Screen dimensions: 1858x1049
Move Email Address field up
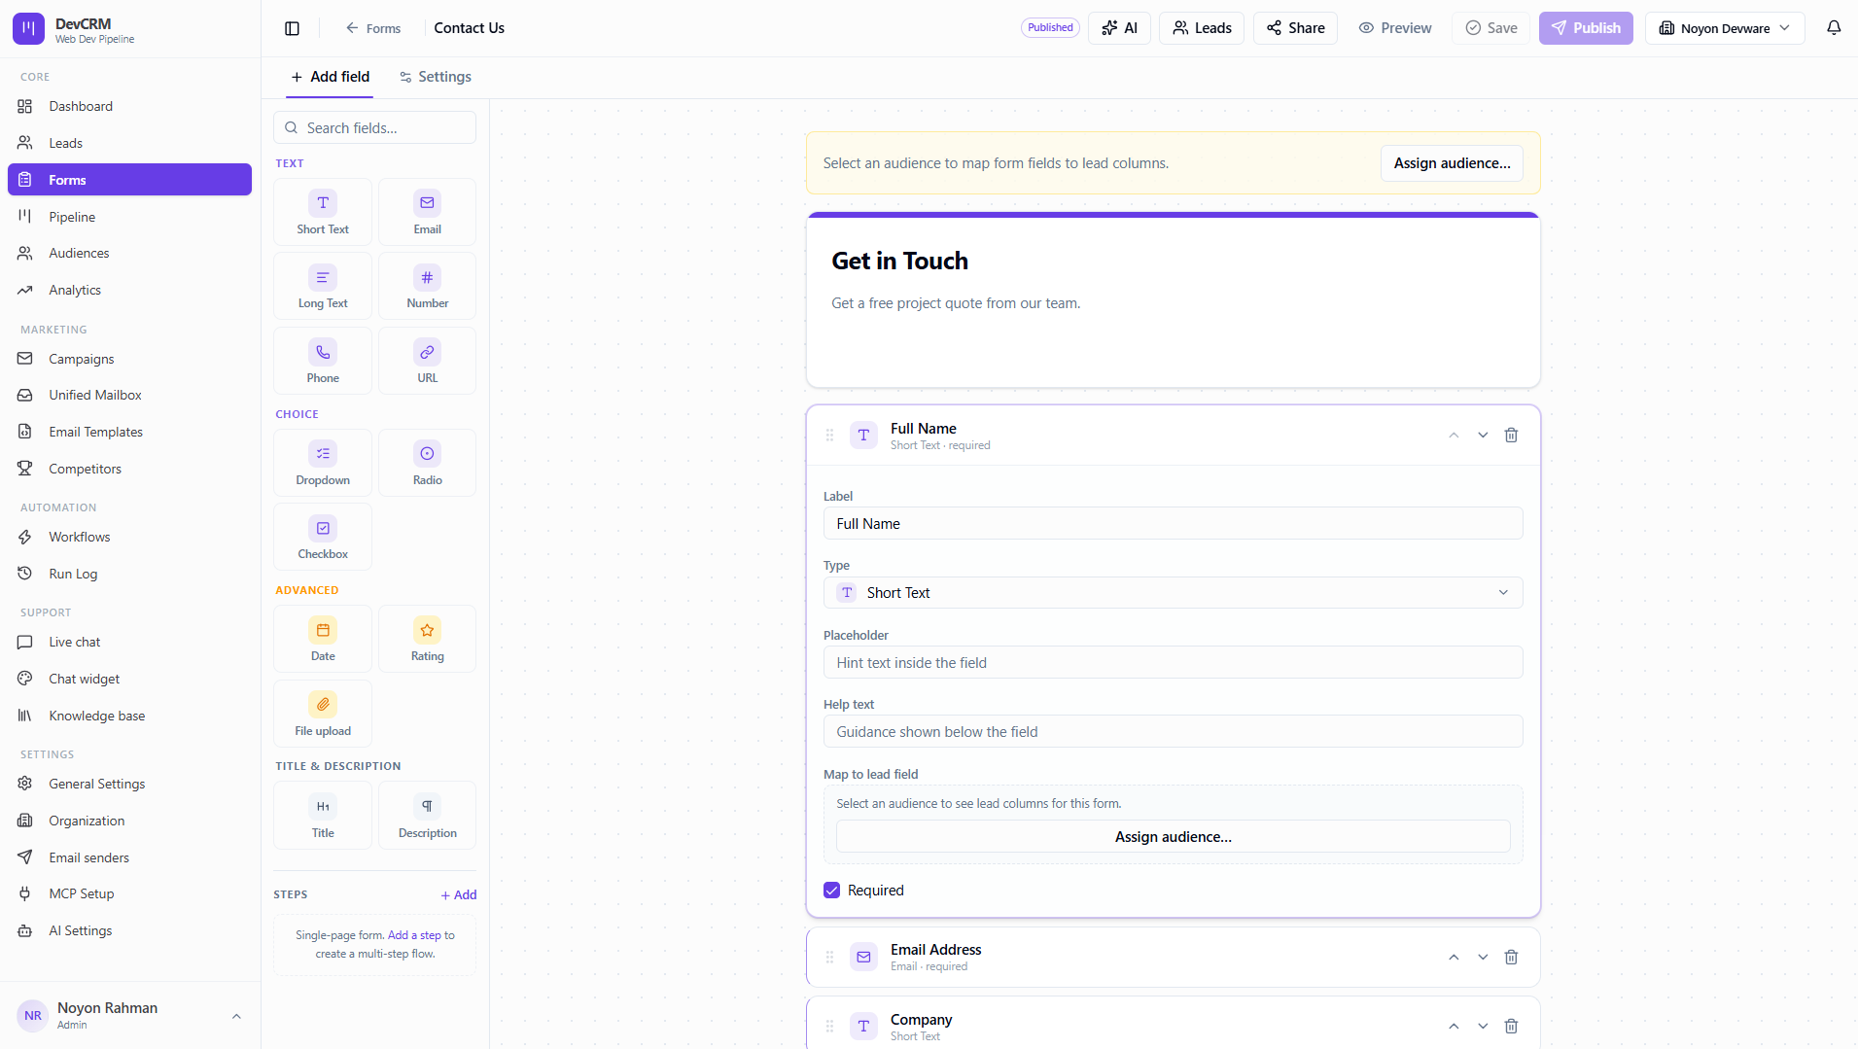coord(1454,958)
